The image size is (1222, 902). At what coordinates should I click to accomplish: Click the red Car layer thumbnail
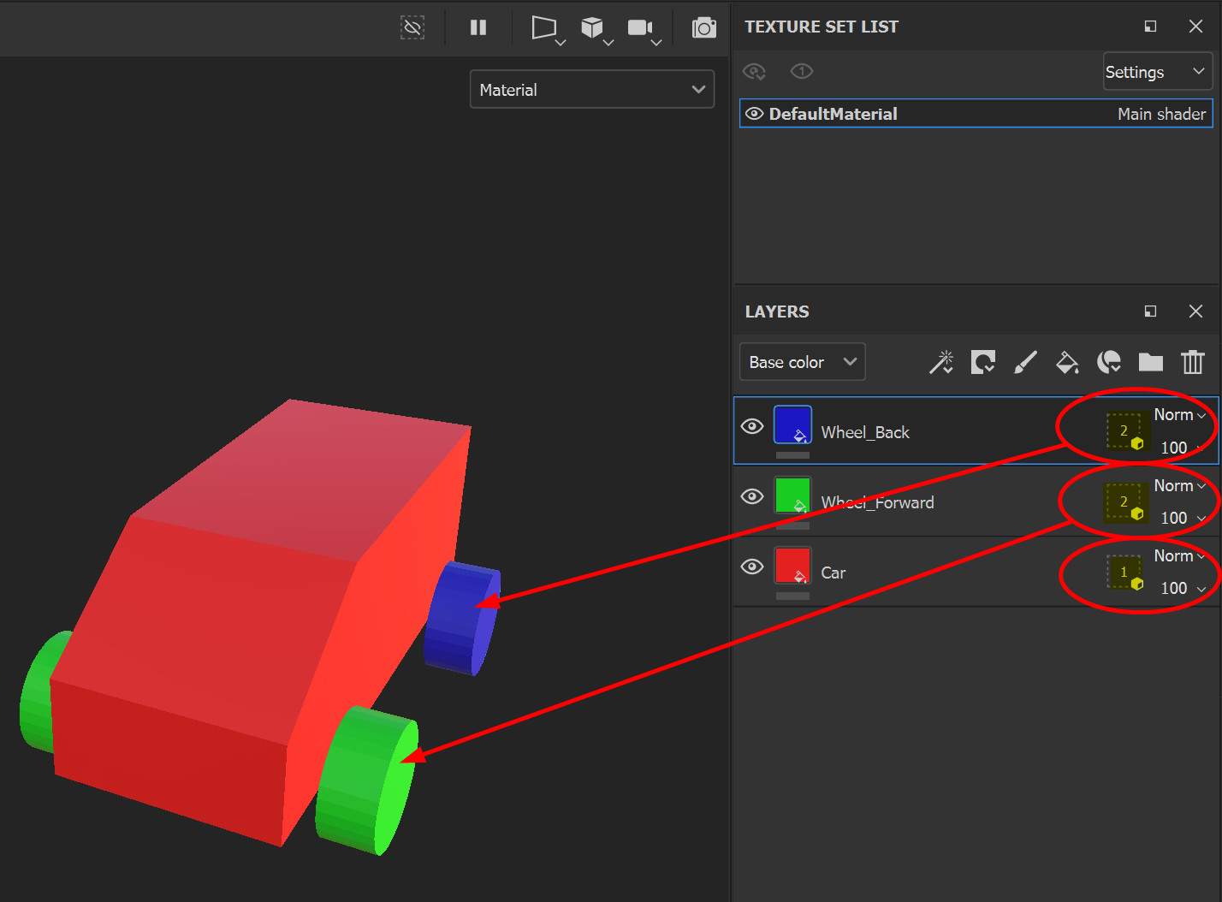[x=792, y=566]
